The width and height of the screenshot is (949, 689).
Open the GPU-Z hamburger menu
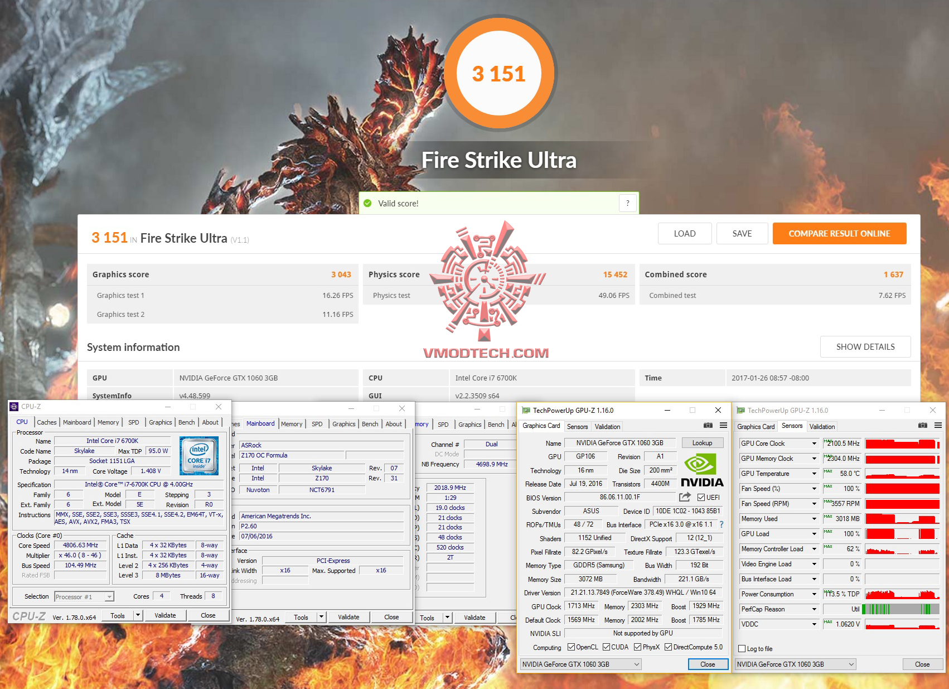(x=723, y=426)
